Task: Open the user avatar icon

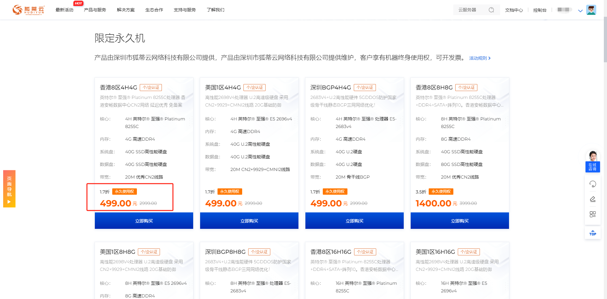Action: (591, 10)
